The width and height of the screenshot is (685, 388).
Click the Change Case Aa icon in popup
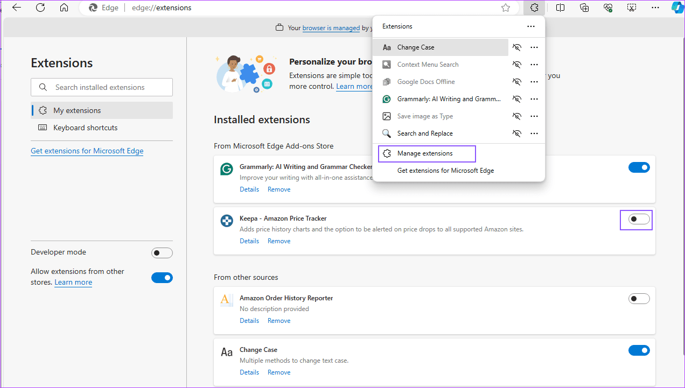387,47
